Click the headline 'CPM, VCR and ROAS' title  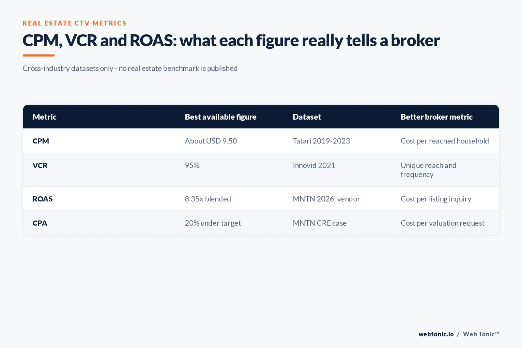click(231, 40)
